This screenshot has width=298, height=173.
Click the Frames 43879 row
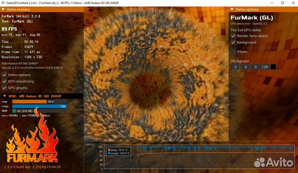click(x=17, y=47)
